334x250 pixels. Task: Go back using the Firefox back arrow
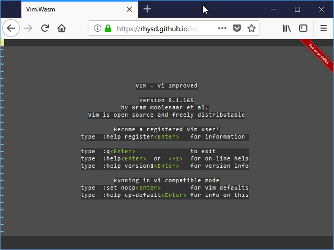coord(11,28)
